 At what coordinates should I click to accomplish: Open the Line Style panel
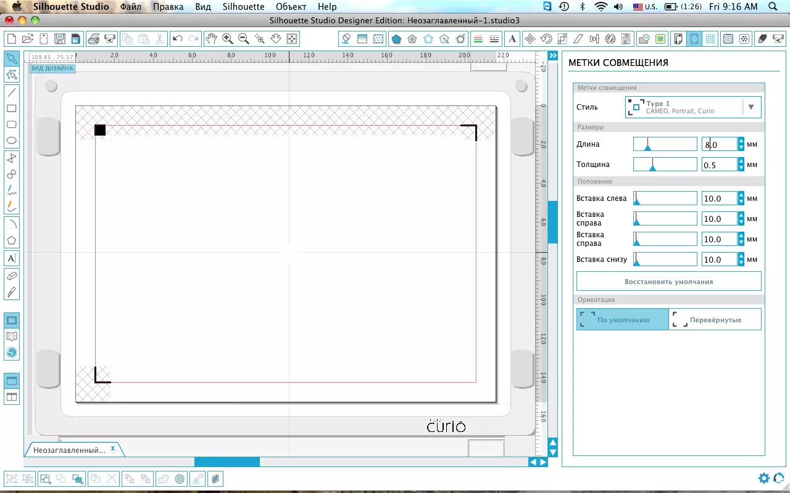point(494,39)
